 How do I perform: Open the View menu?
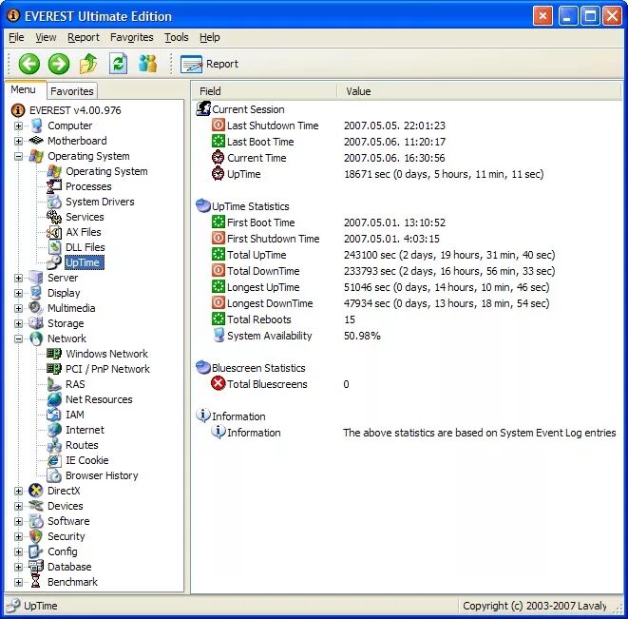click(46, 37)
